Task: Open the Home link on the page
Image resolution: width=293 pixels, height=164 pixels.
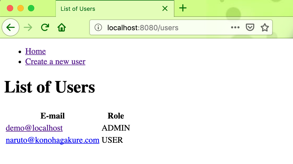Action: [x=35, y=51]
